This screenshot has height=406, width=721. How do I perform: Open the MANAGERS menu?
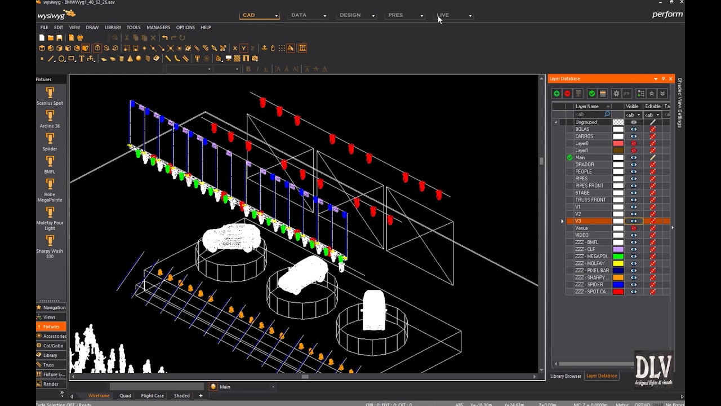158,27
